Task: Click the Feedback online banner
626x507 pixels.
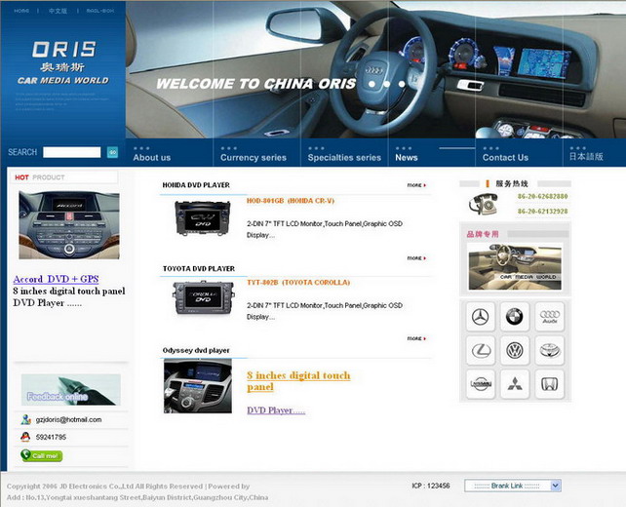Action: (x=70, y=390)
